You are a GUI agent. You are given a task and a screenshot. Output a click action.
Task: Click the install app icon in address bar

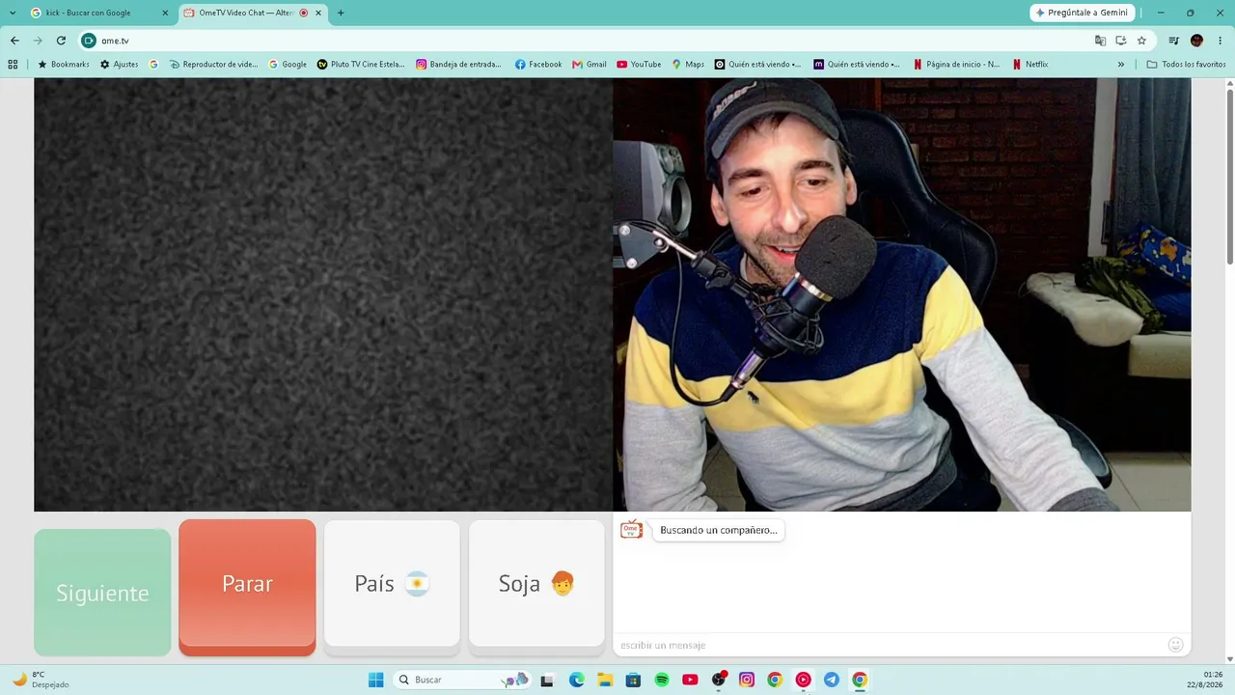click(x=1121, y=41)
